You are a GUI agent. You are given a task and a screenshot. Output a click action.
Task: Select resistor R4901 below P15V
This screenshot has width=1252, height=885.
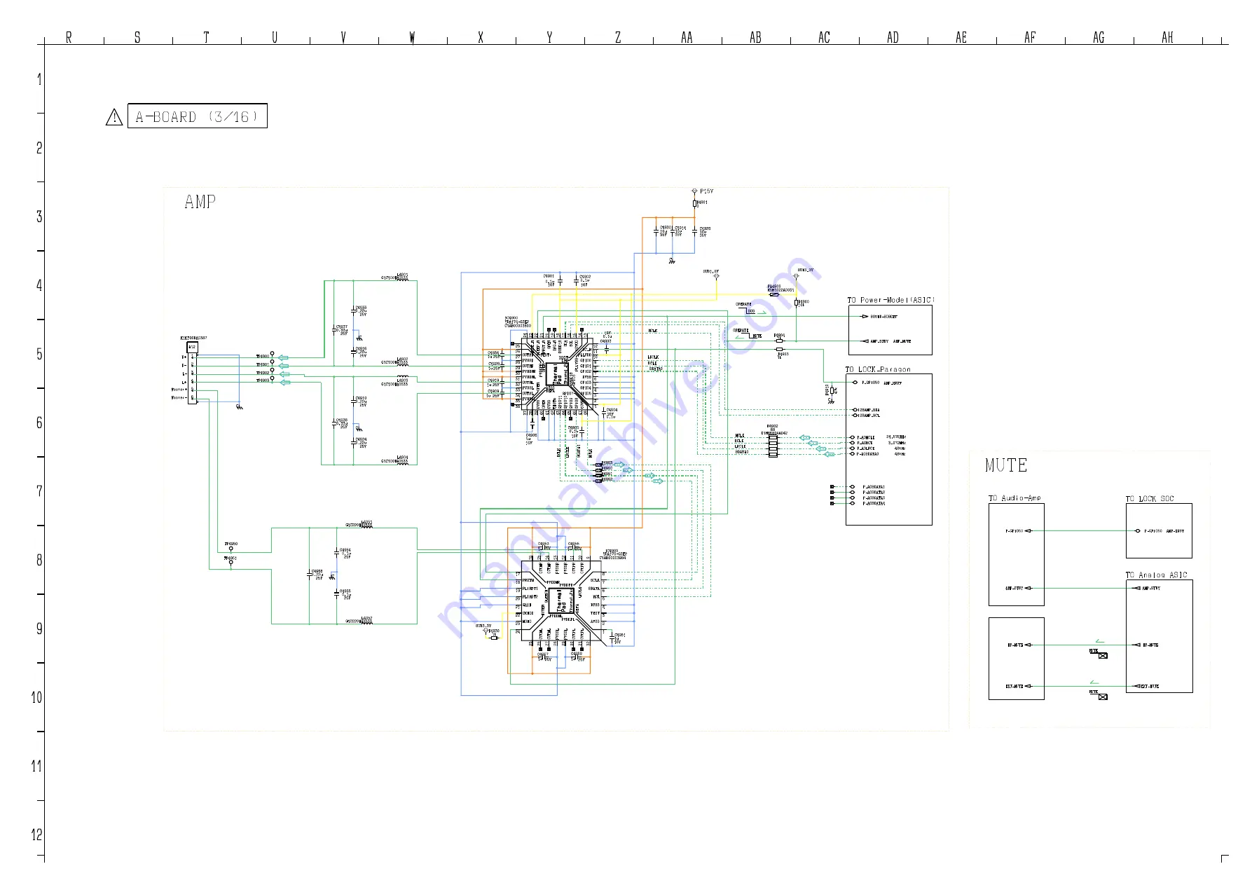pyautogui.click(x=695, y=203)
